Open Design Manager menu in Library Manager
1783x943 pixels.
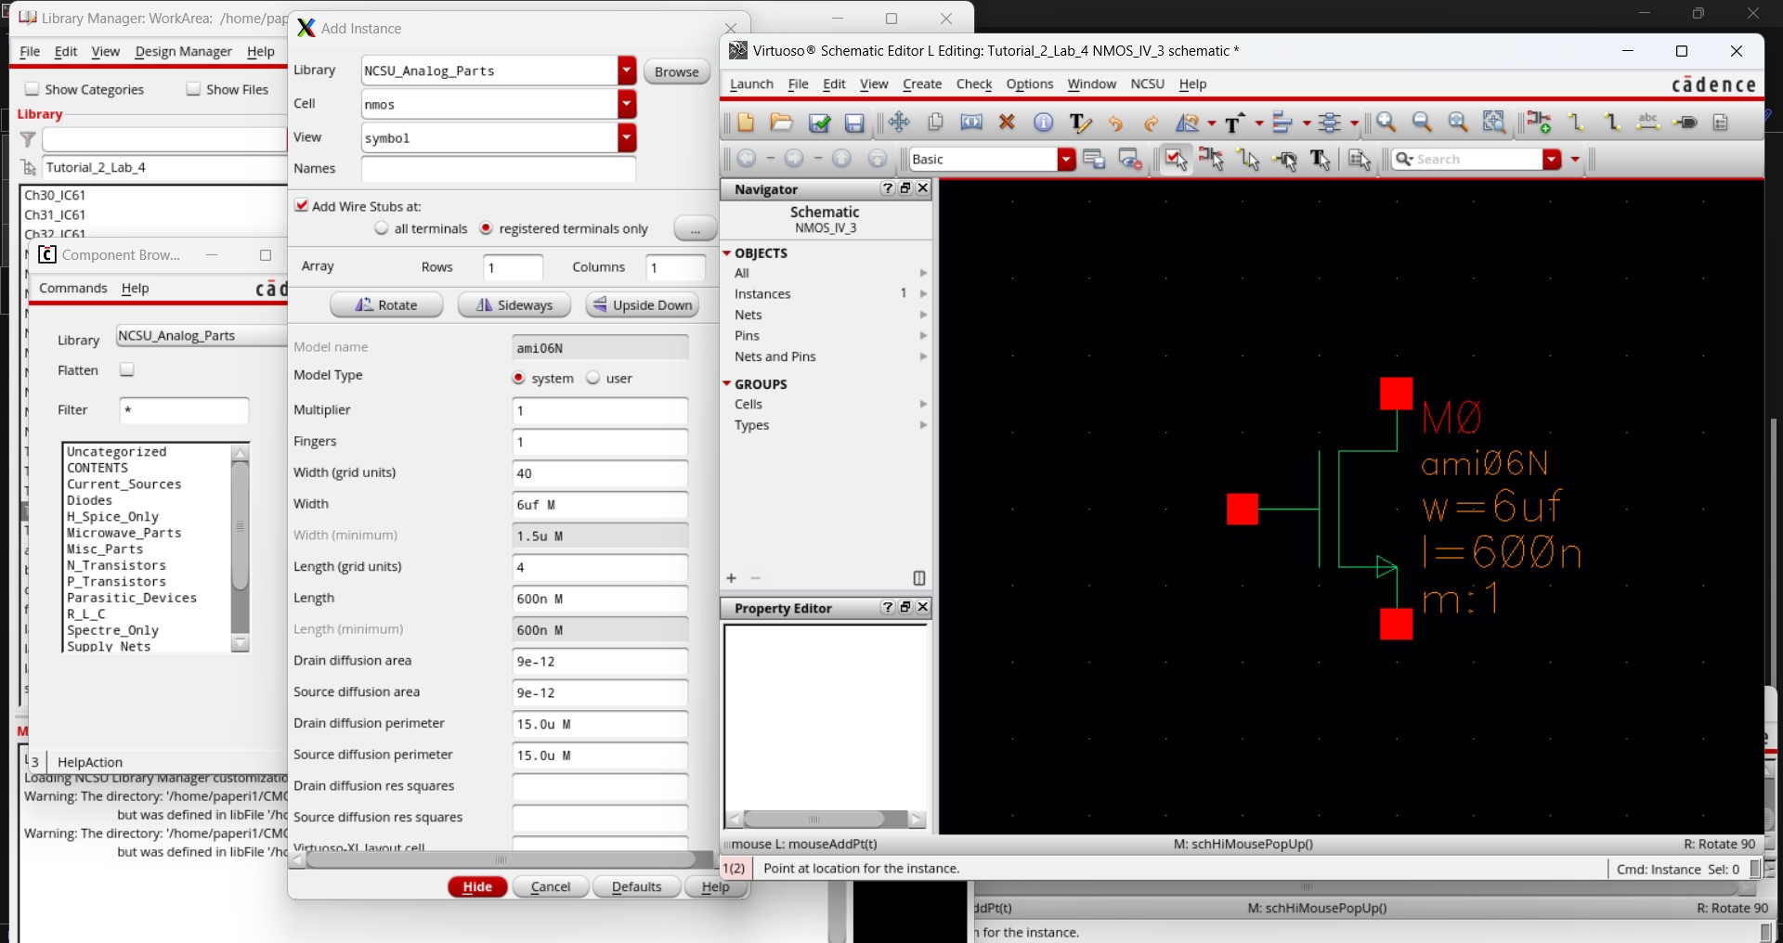(183, 51)
